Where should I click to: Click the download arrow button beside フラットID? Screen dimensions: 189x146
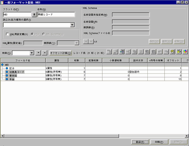(34, 14)
